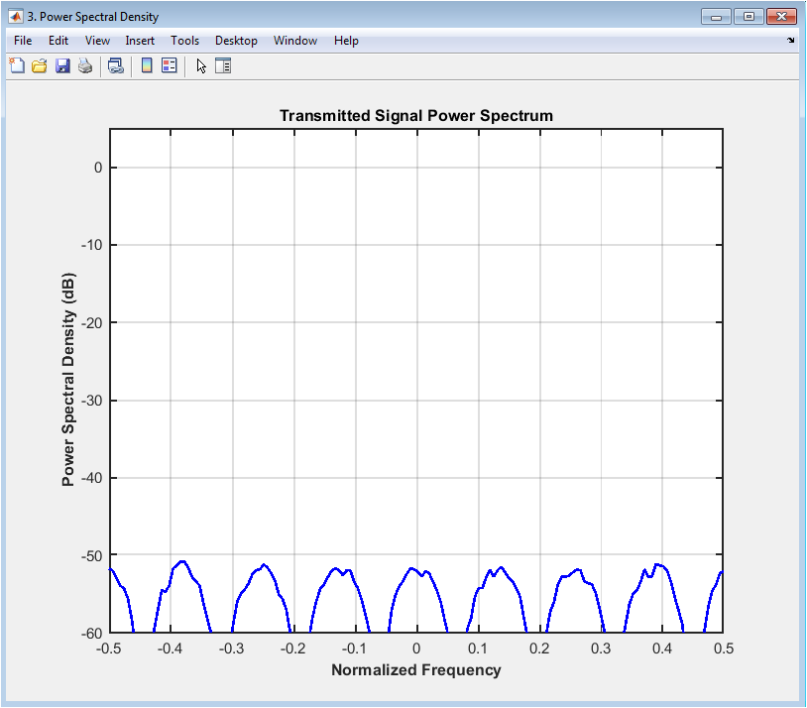Open the Help menu
Screen dimensions: 807x708
(x=346, y=41)
